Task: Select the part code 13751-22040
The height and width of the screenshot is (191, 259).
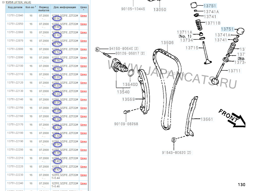Action: [15, 16]
